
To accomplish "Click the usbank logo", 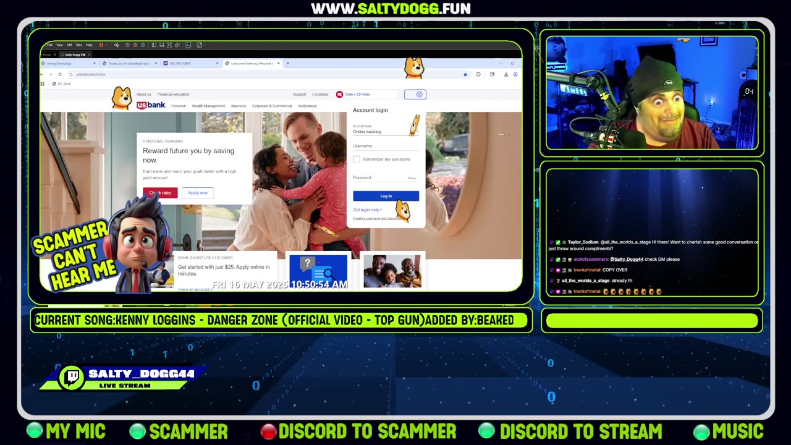I will 151,105.
